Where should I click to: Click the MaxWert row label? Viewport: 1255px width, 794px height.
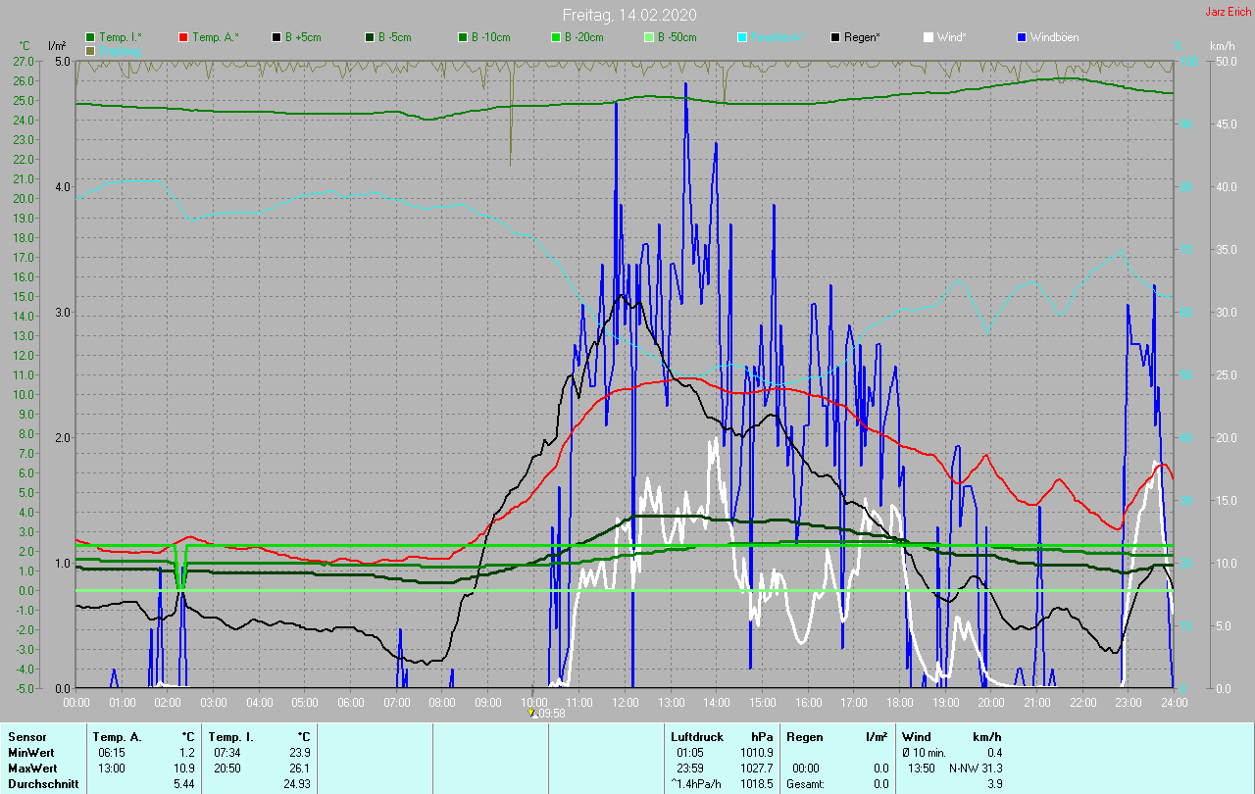pyautogui.click(x=29, y=768)
